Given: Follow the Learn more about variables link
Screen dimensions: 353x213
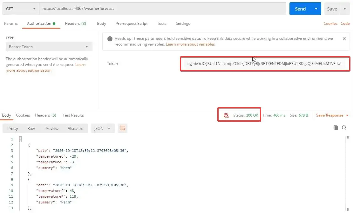Looking at the screenshot, I should [190, 44].
